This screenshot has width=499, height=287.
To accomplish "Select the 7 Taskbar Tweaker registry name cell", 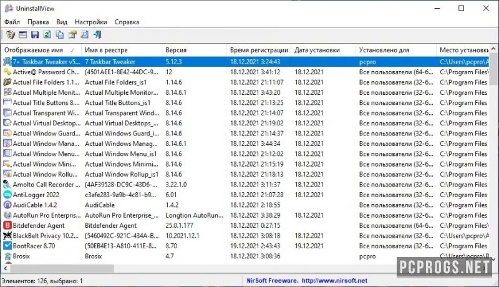I will tap(110, 62).
